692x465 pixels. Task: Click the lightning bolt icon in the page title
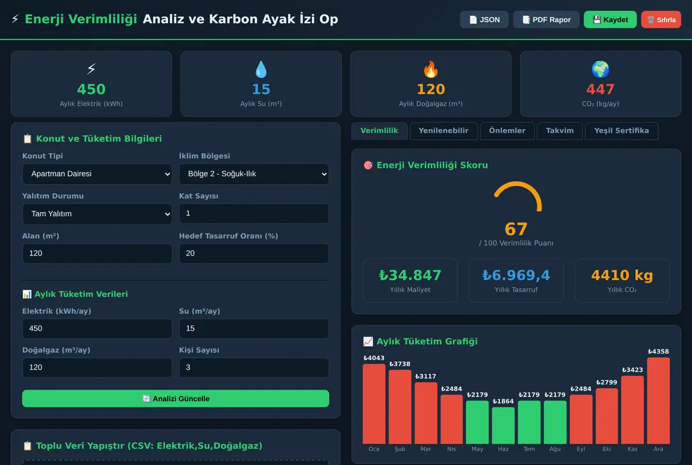pyautogui.click(x=15, y=19)
